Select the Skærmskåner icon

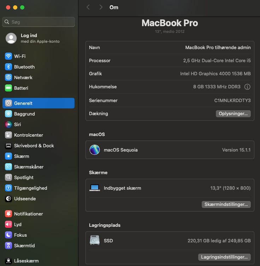pyautogui.click(x=8, y=167)
